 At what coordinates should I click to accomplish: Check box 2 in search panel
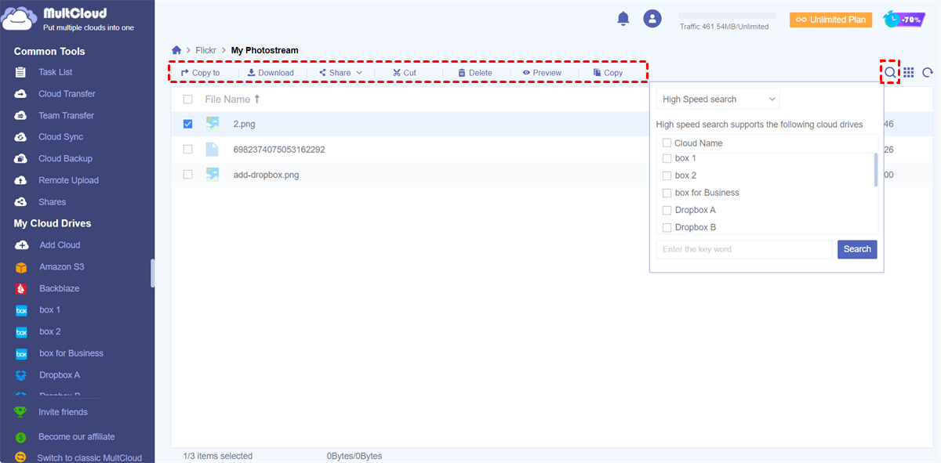pos(667,175)
